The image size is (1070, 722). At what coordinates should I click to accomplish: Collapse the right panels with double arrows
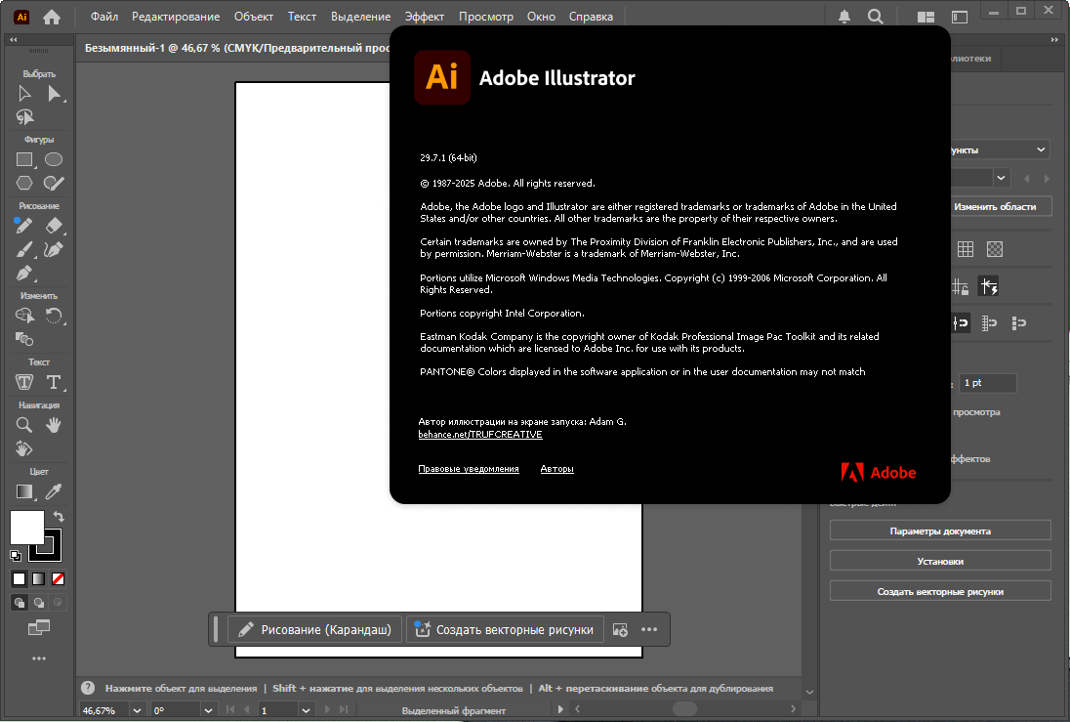pos(1054,40)
